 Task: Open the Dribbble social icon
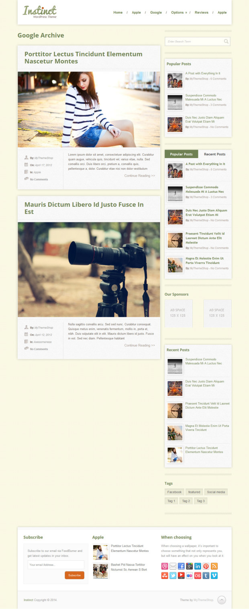pos(165,566)
